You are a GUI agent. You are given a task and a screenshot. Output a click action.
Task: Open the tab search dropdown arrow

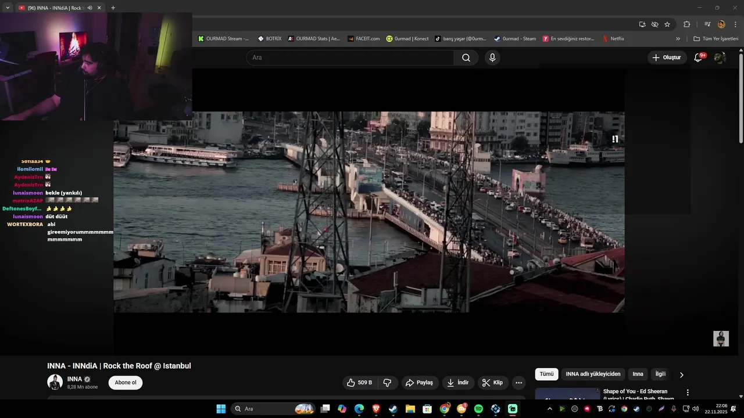coord(8,8)
